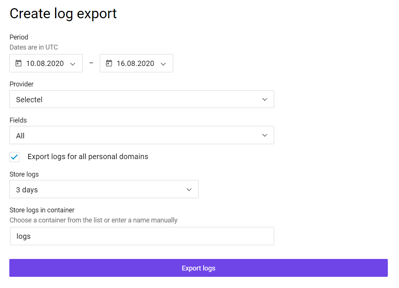
Task: Select the 16.08.2020 end date text
Action: pyautogui.click(x=135, y=63)
